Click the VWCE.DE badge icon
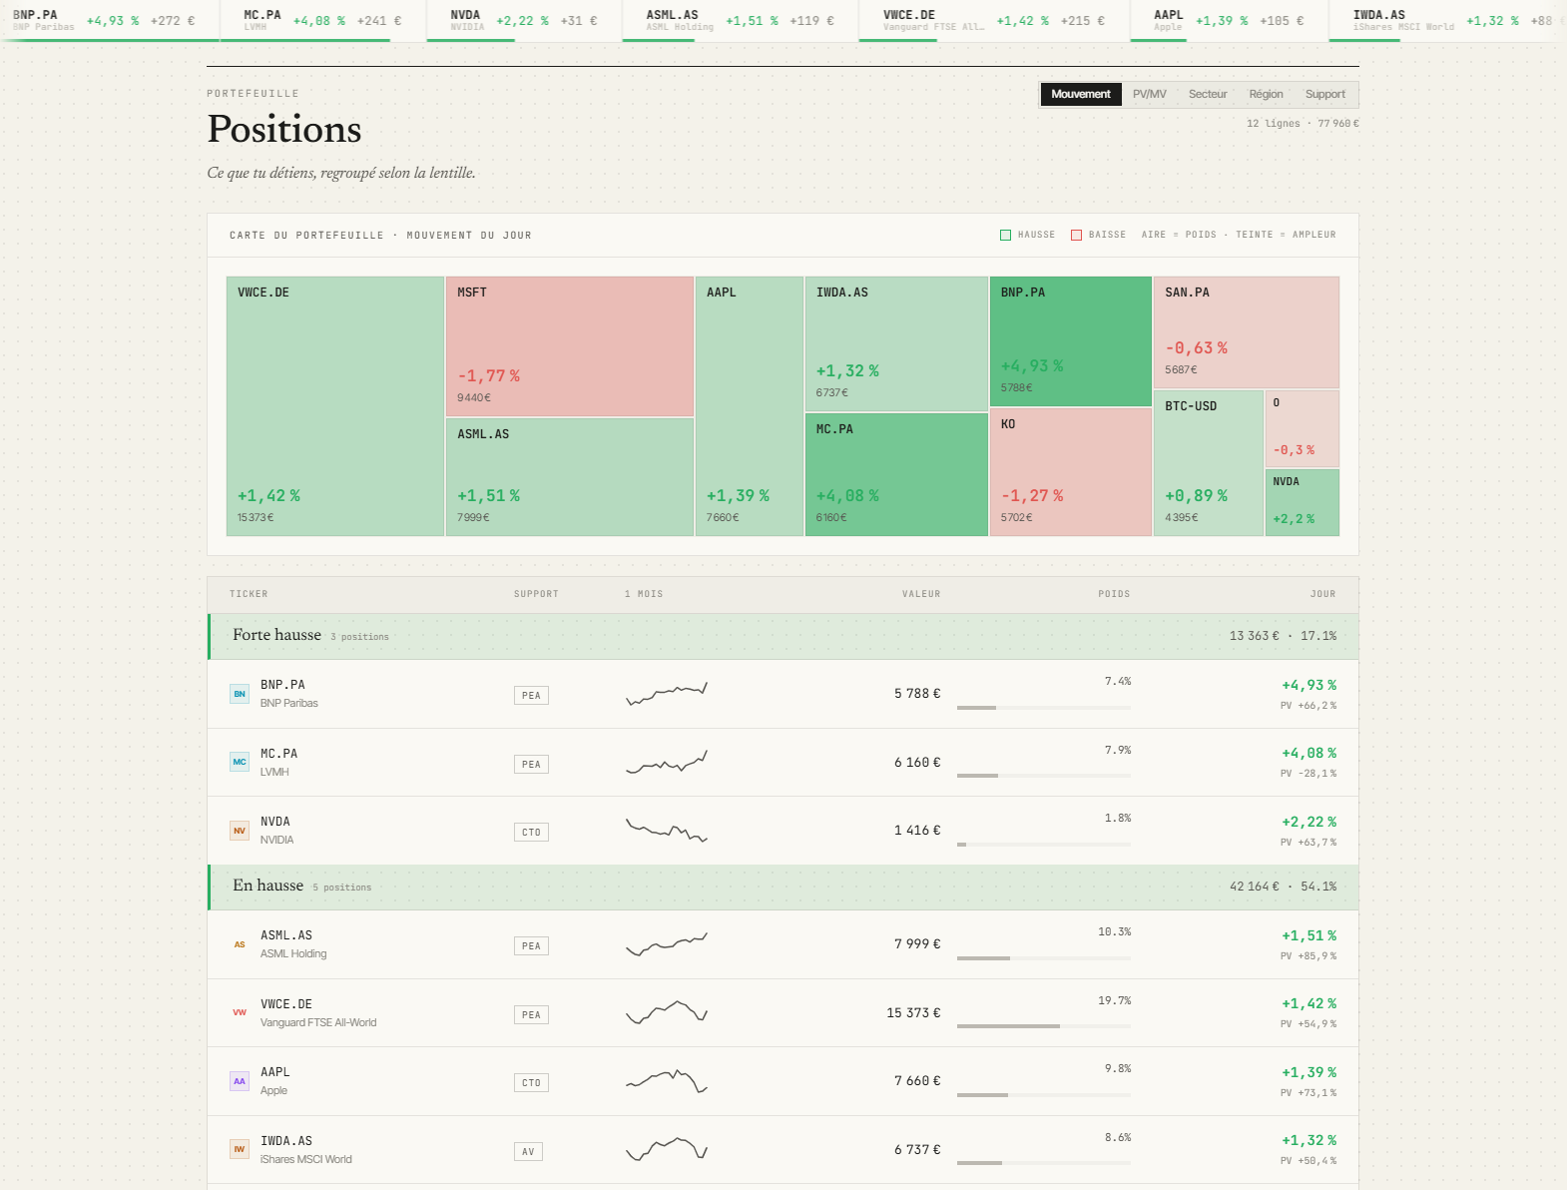Viewport: 1567px width, 1190px height. [240, 1012]
